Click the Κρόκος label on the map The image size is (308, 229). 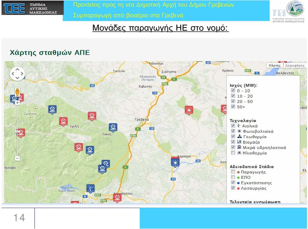pos(228,70)
